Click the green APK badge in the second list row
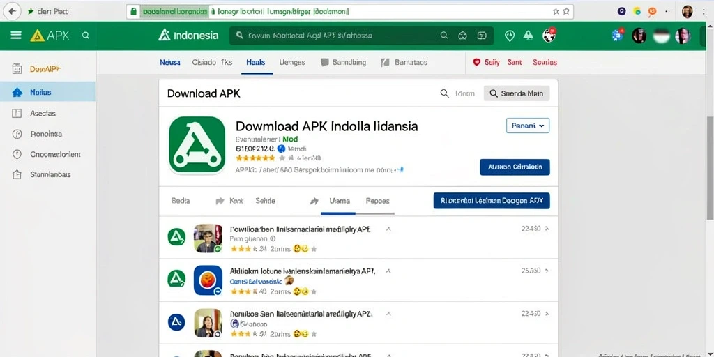The image size is (714, 357). (176, 279)
